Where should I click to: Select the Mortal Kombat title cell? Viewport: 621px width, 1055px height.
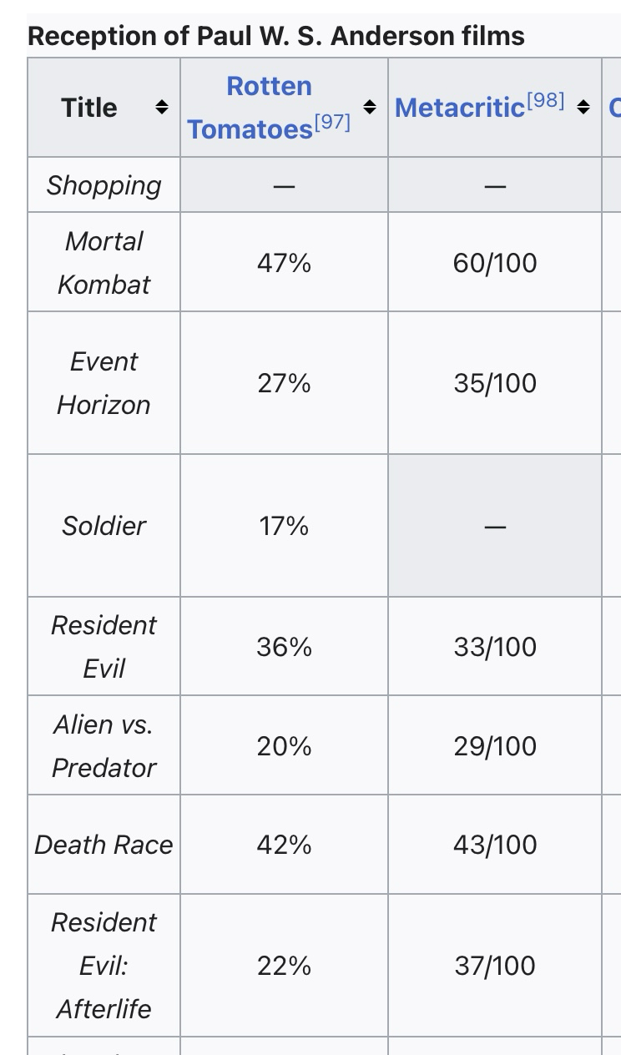click(x=103, y=262)
